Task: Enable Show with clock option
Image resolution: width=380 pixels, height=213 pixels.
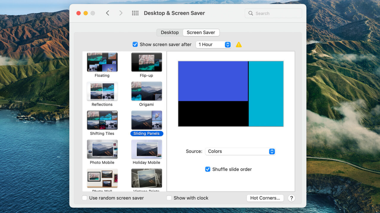Action: (169, 198)
